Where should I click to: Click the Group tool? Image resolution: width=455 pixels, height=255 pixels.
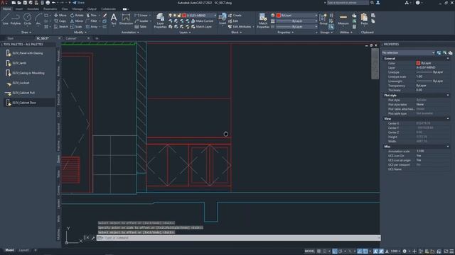point(323,19)
